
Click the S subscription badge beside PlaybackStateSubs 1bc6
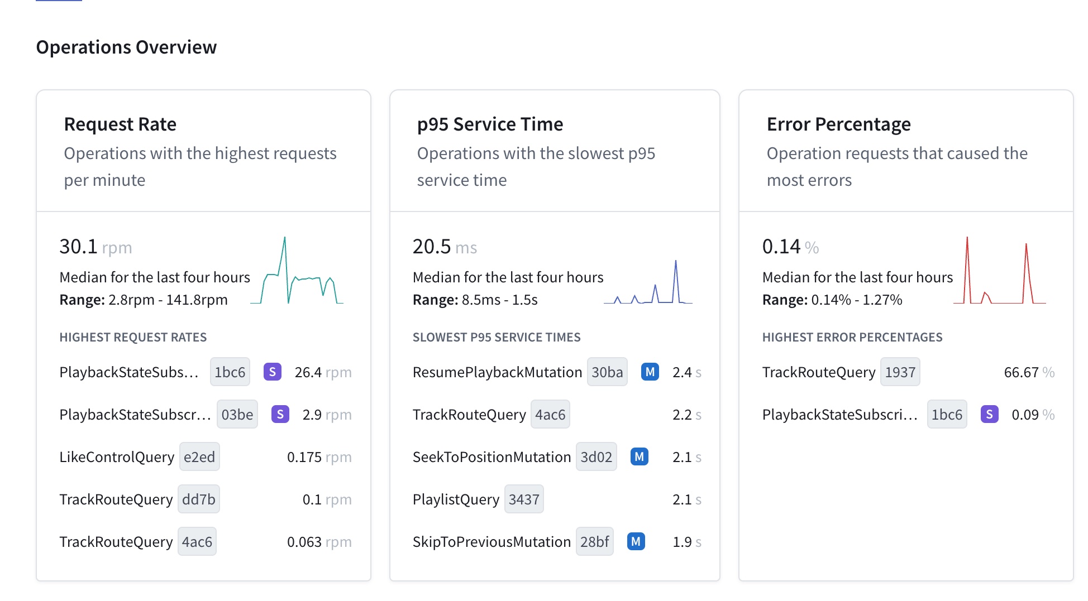(x=273, y=372)
